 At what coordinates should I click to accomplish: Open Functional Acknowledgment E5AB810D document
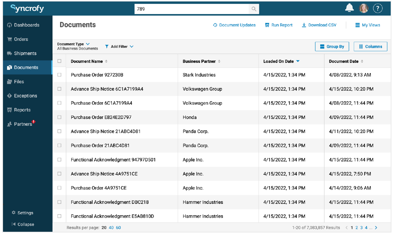[112, 216]
